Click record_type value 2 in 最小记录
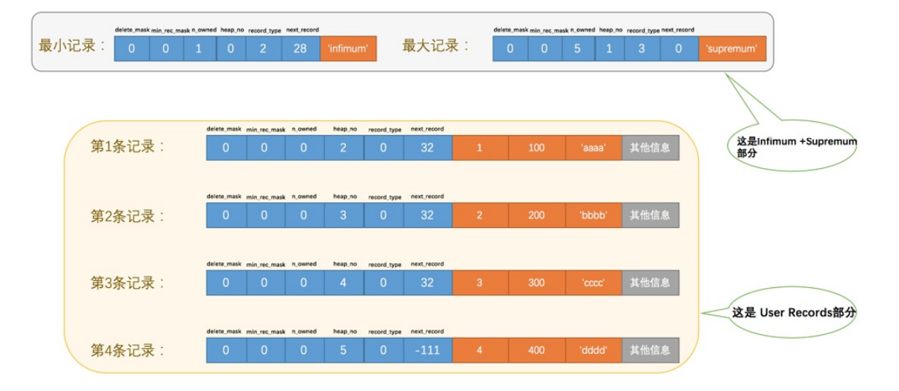Image resolution: width=899 pixels, height=391 pixels. tap(264, 48)
